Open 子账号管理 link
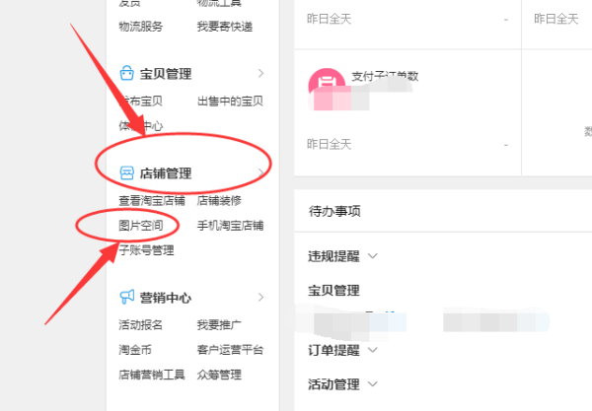 click(146, 250)
